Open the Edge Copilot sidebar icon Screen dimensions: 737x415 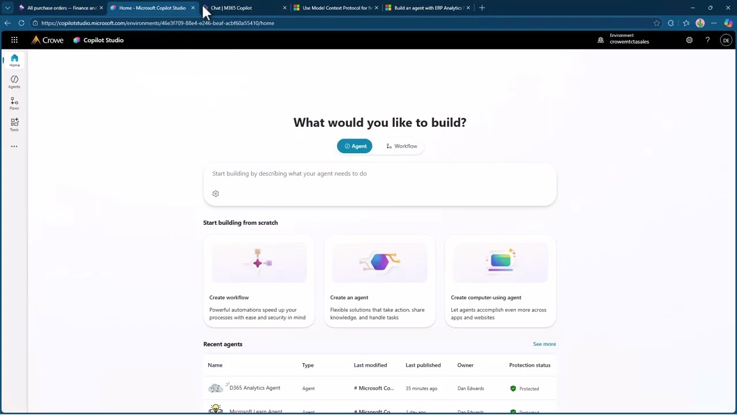coord(729,23)
